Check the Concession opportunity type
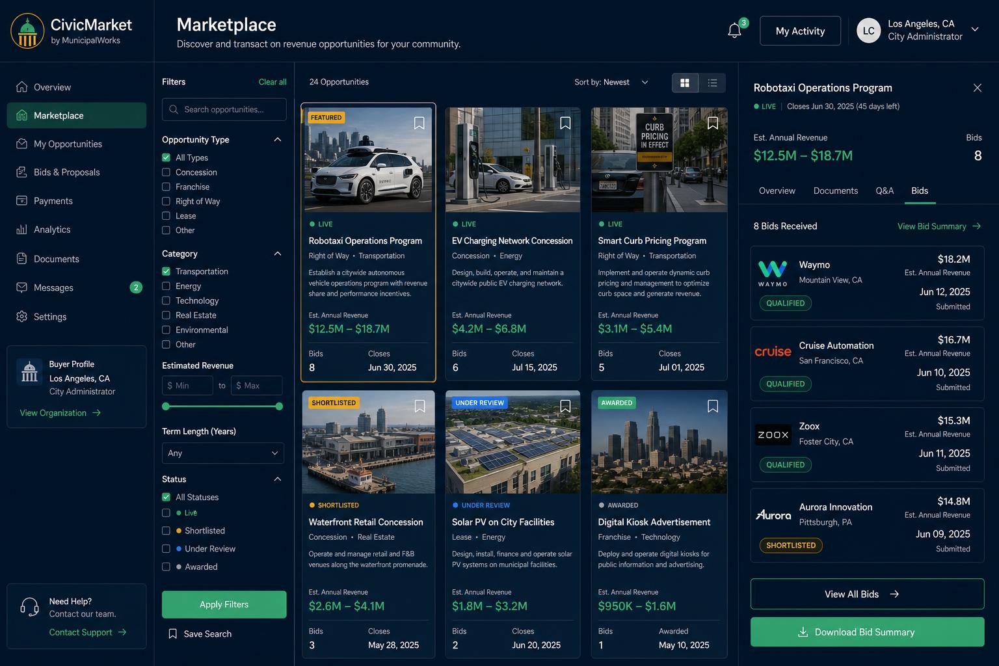The height and width of the screenshot is (666, 999). [166, 172]
